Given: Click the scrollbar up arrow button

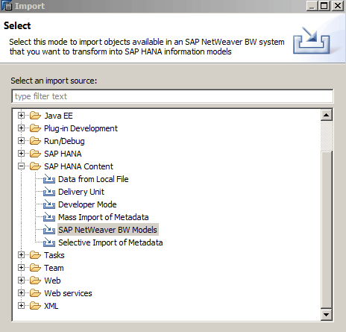Looking at the screenshot, I should pyautogui.click(x=327, y=115).
